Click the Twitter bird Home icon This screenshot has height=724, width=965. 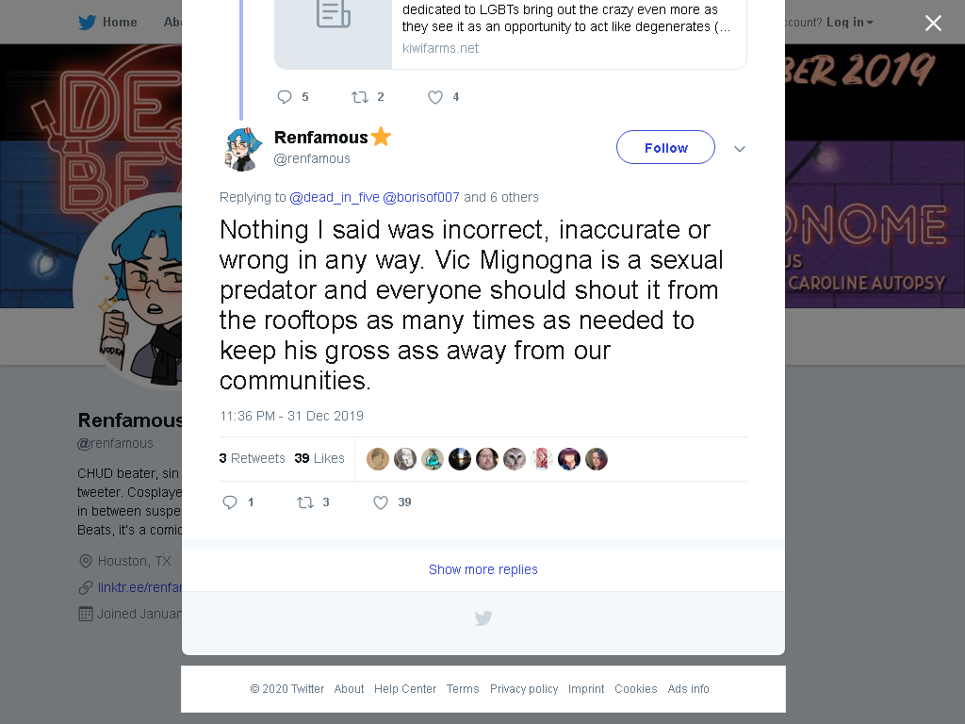click(x=88, y=23)
